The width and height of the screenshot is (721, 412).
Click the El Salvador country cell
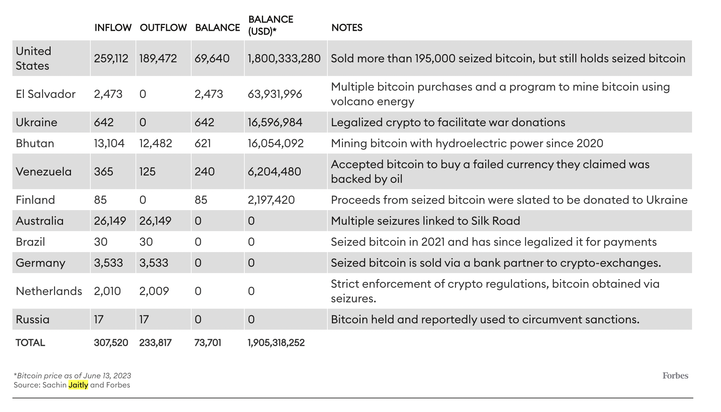[x=45, y=94]
